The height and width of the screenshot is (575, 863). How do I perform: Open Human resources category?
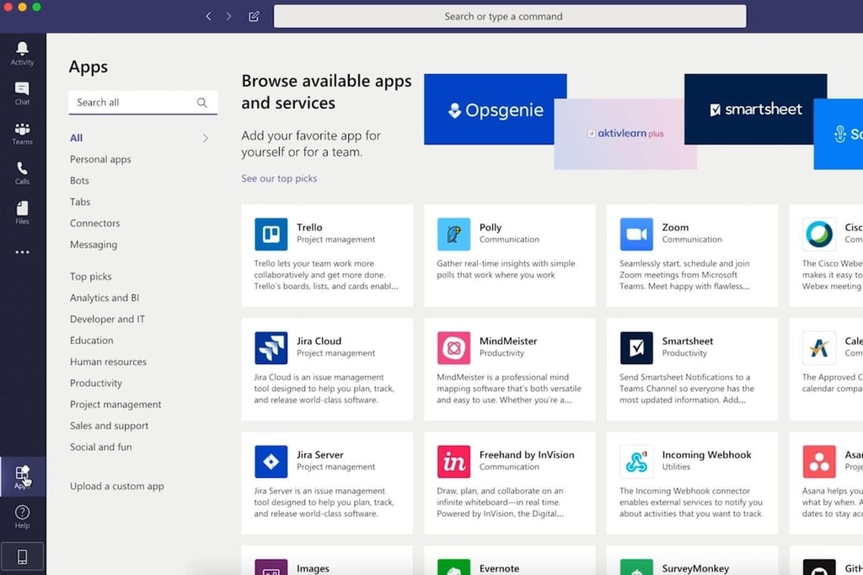pos(109,362)
